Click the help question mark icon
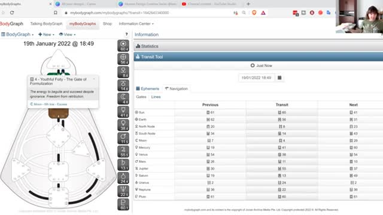The height and width of the screenshot is (215, 383). (126, 35)
